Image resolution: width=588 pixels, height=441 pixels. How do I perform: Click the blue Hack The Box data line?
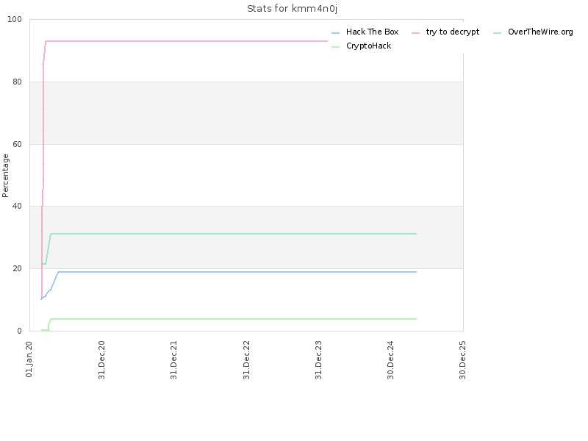[237, 272]
